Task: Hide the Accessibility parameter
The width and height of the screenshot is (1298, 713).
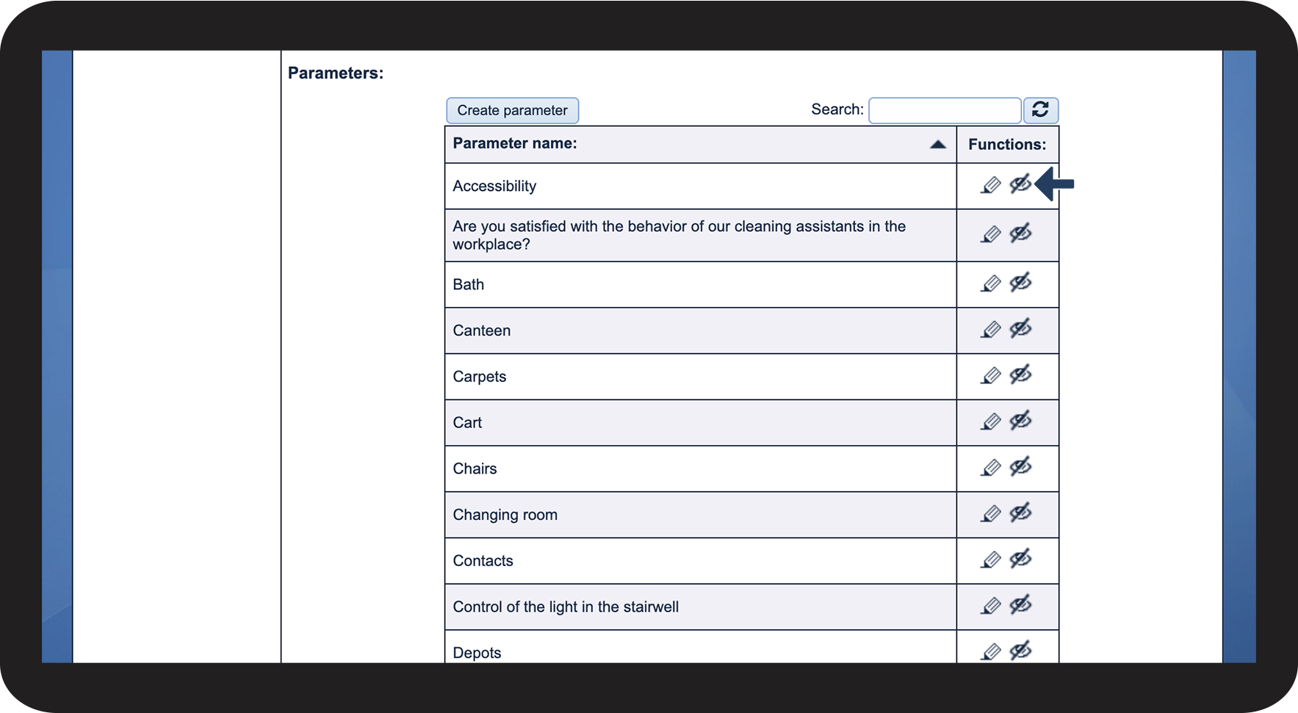Action: pos(1020,184)
